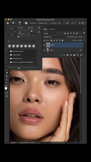The width and height of the screenshot is (91, 162).
Task: Expand the Сухие кисти folder
Action: [x=9, y=55]
